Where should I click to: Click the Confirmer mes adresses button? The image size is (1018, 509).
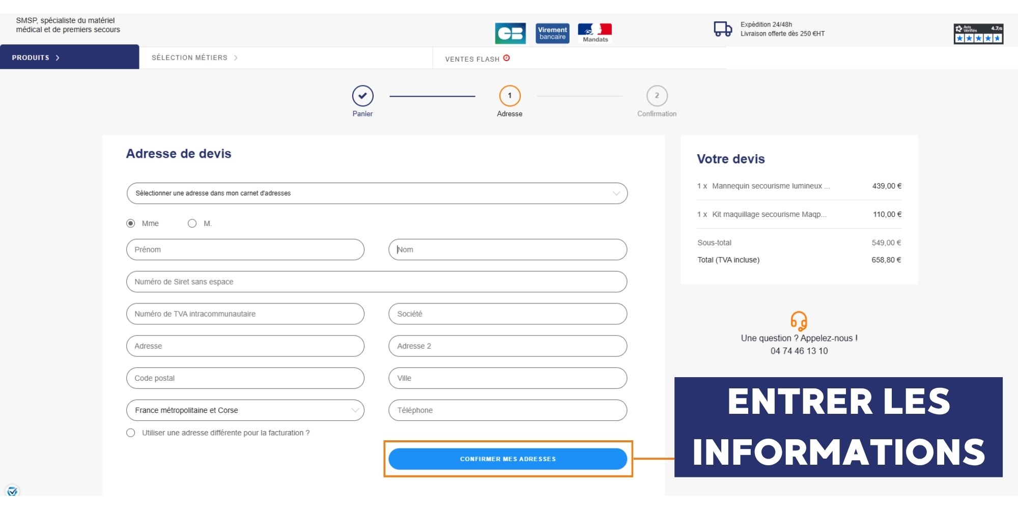coord(507,459)
